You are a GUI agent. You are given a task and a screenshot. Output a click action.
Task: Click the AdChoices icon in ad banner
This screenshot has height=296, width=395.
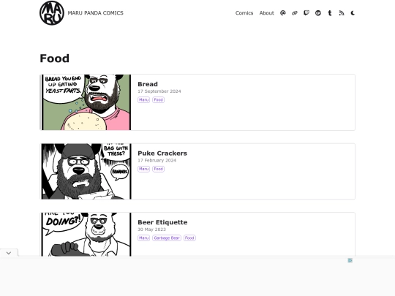[350, 260]
